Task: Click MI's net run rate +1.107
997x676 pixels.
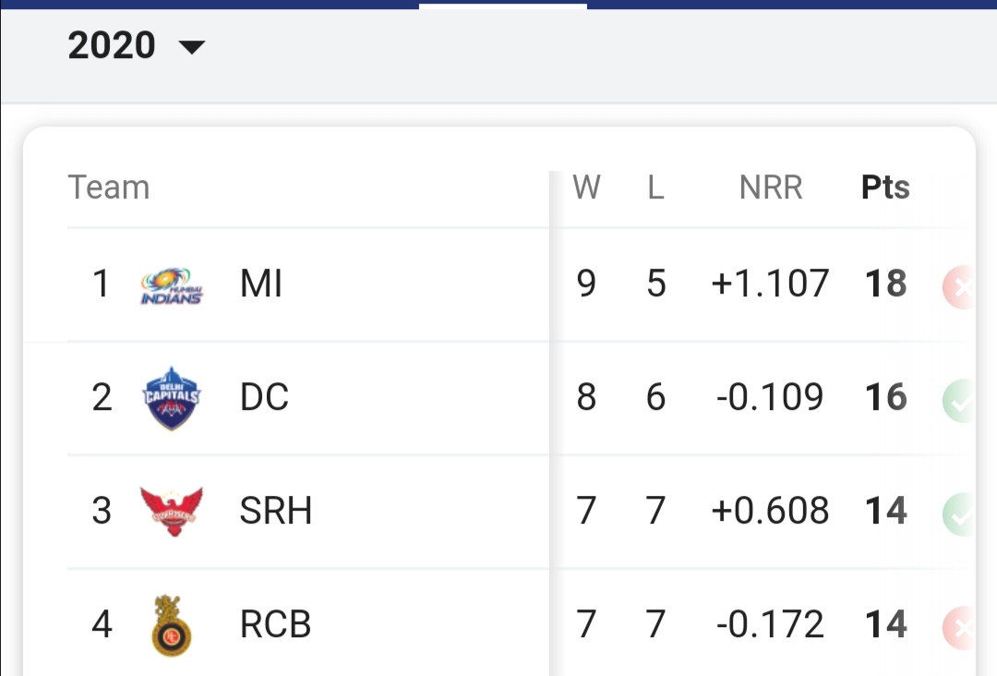Action: coord(770,284)
